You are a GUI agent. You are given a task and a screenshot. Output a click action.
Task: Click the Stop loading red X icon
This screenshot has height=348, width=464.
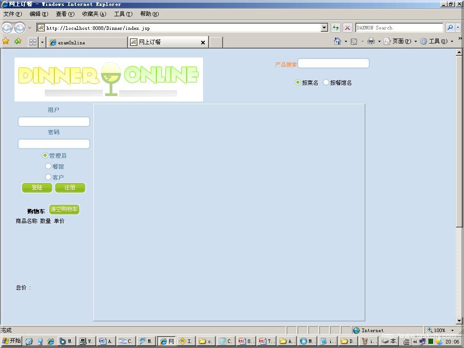point(348,28)
